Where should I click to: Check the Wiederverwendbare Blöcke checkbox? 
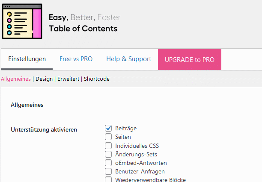click(108, 179)
